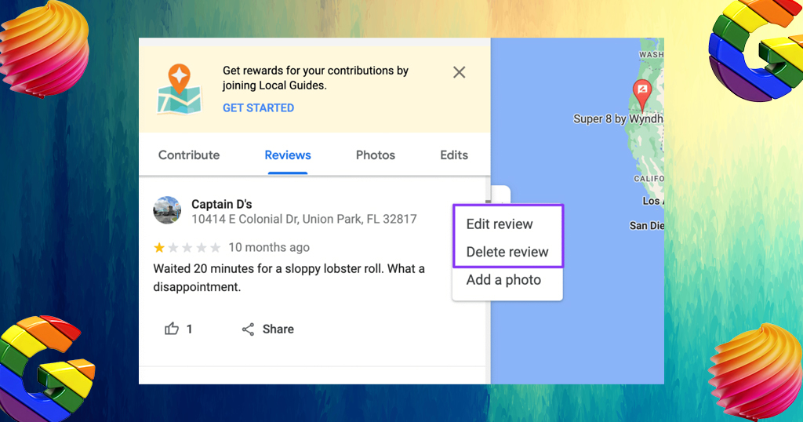Click the Los Angeles map label
Viewport: 803px width, 422px height.
[x=653, y=201]
